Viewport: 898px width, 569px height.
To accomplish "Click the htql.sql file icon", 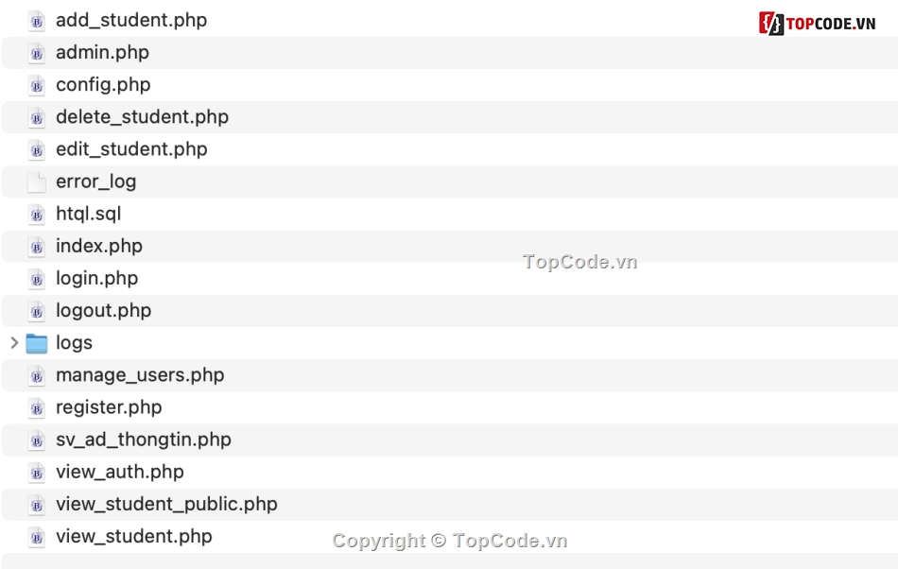I will click(x=37, y=215).
